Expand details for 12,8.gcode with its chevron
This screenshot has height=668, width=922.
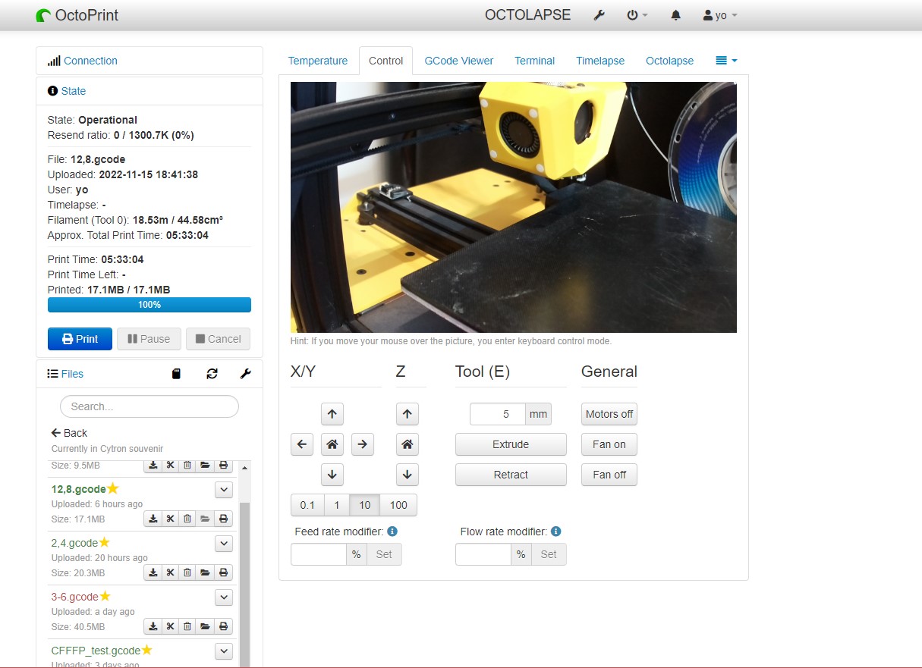click(x=224, y=489)
